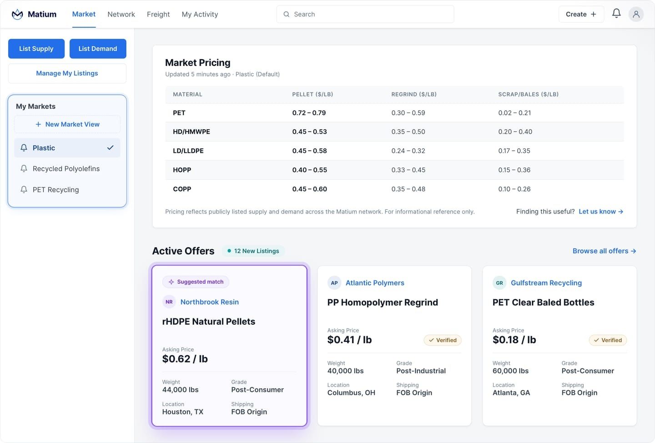Click the Matium logo icon
The image size is (655, 443).
click(x=17, y=14)
